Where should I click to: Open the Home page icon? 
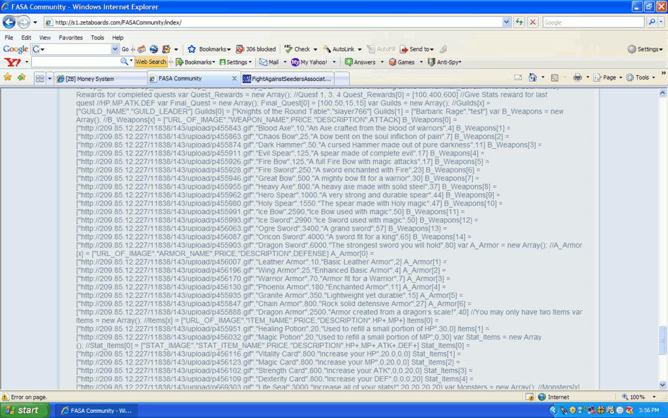click(x=533, y=78)
